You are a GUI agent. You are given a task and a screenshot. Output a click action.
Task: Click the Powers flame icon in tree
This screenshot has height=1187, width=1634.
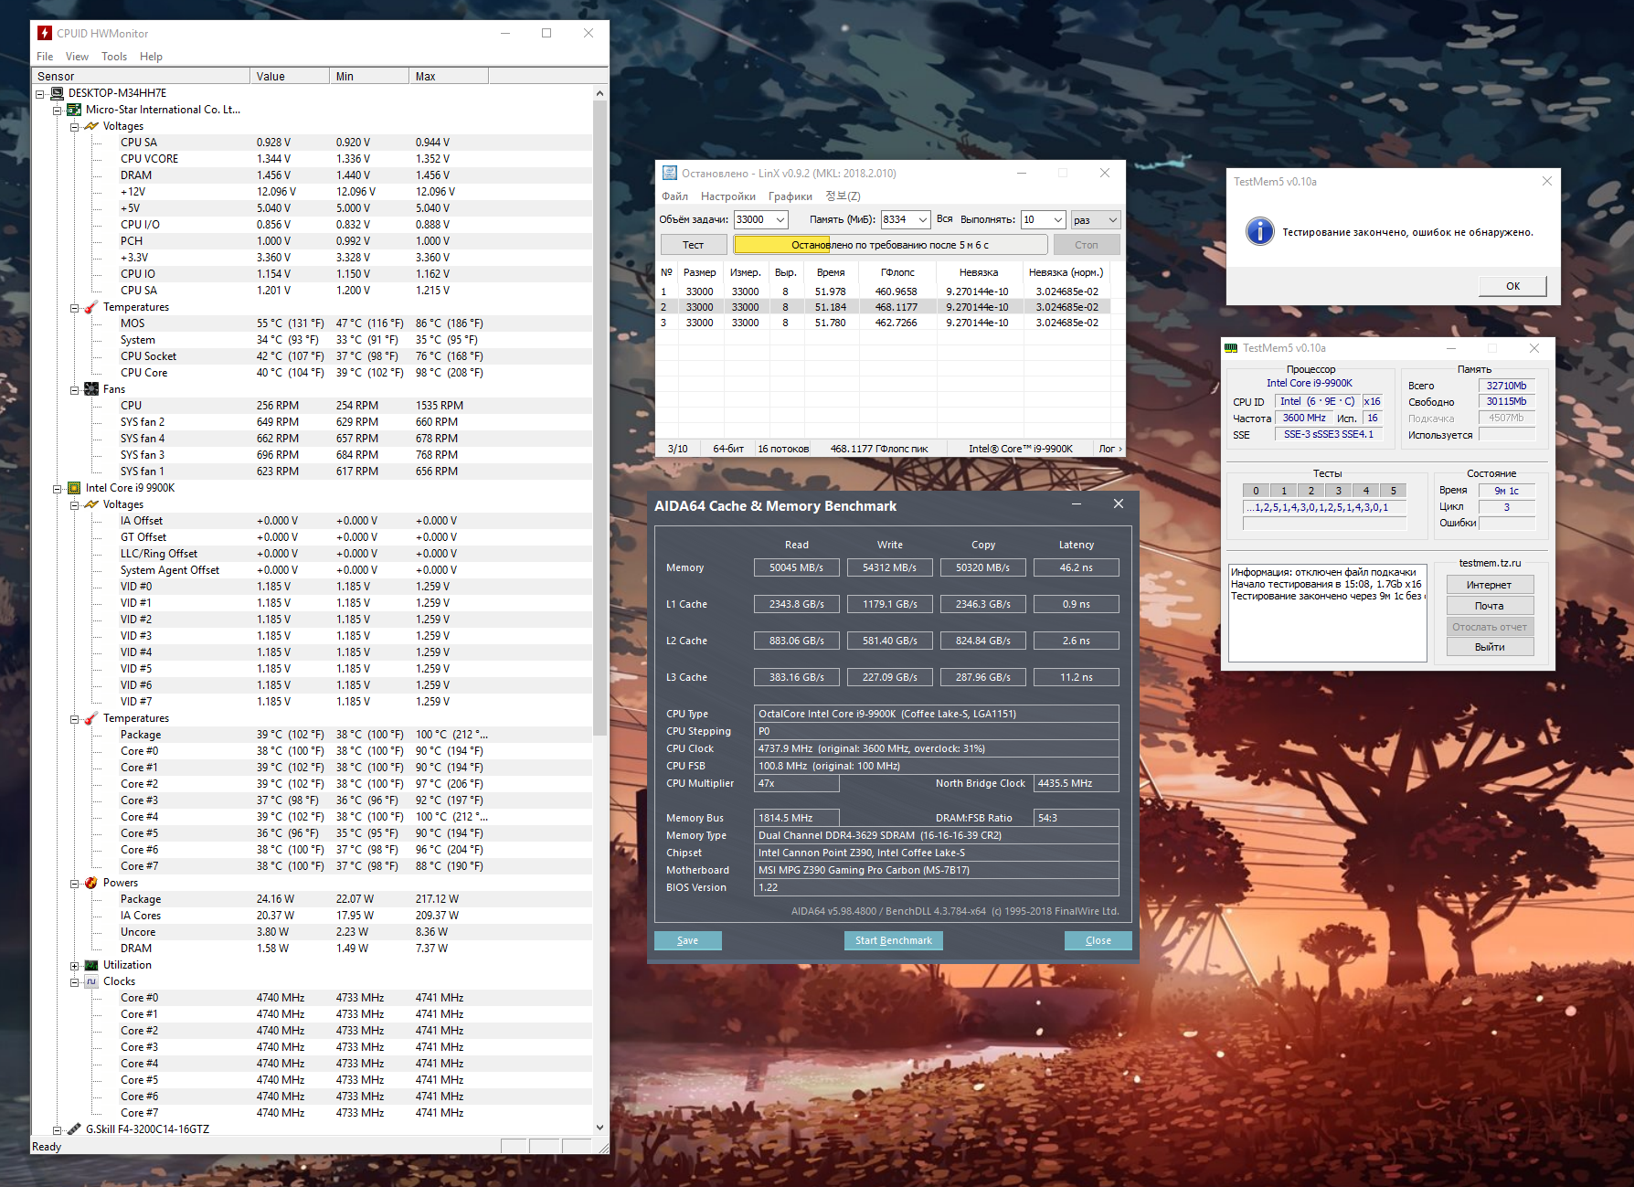(x=91, y=883)
